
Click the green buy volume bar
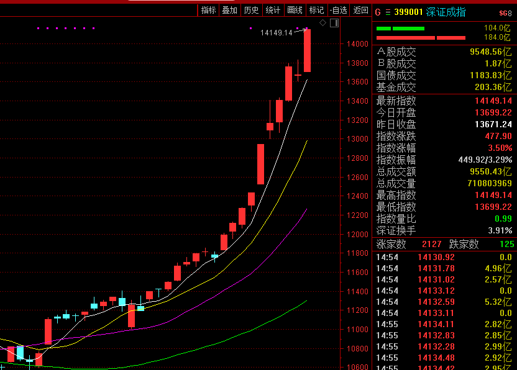click(x=400, y=29)
